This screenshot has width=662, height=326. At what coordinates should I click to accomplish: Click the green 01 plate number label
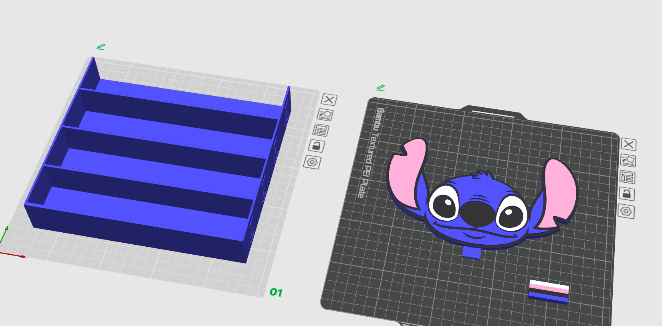(276, 292)
